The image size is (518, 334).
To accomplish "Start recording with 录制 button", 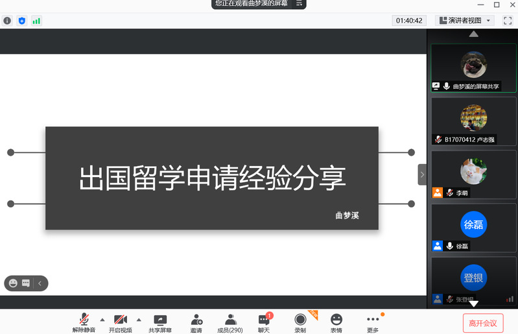I will 300,322.
